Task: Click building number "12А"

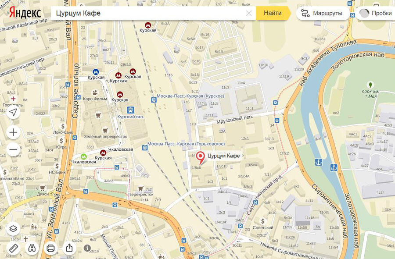Action: 222,131
